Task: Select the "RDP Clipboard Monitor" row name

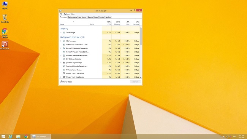Action: 74,59
